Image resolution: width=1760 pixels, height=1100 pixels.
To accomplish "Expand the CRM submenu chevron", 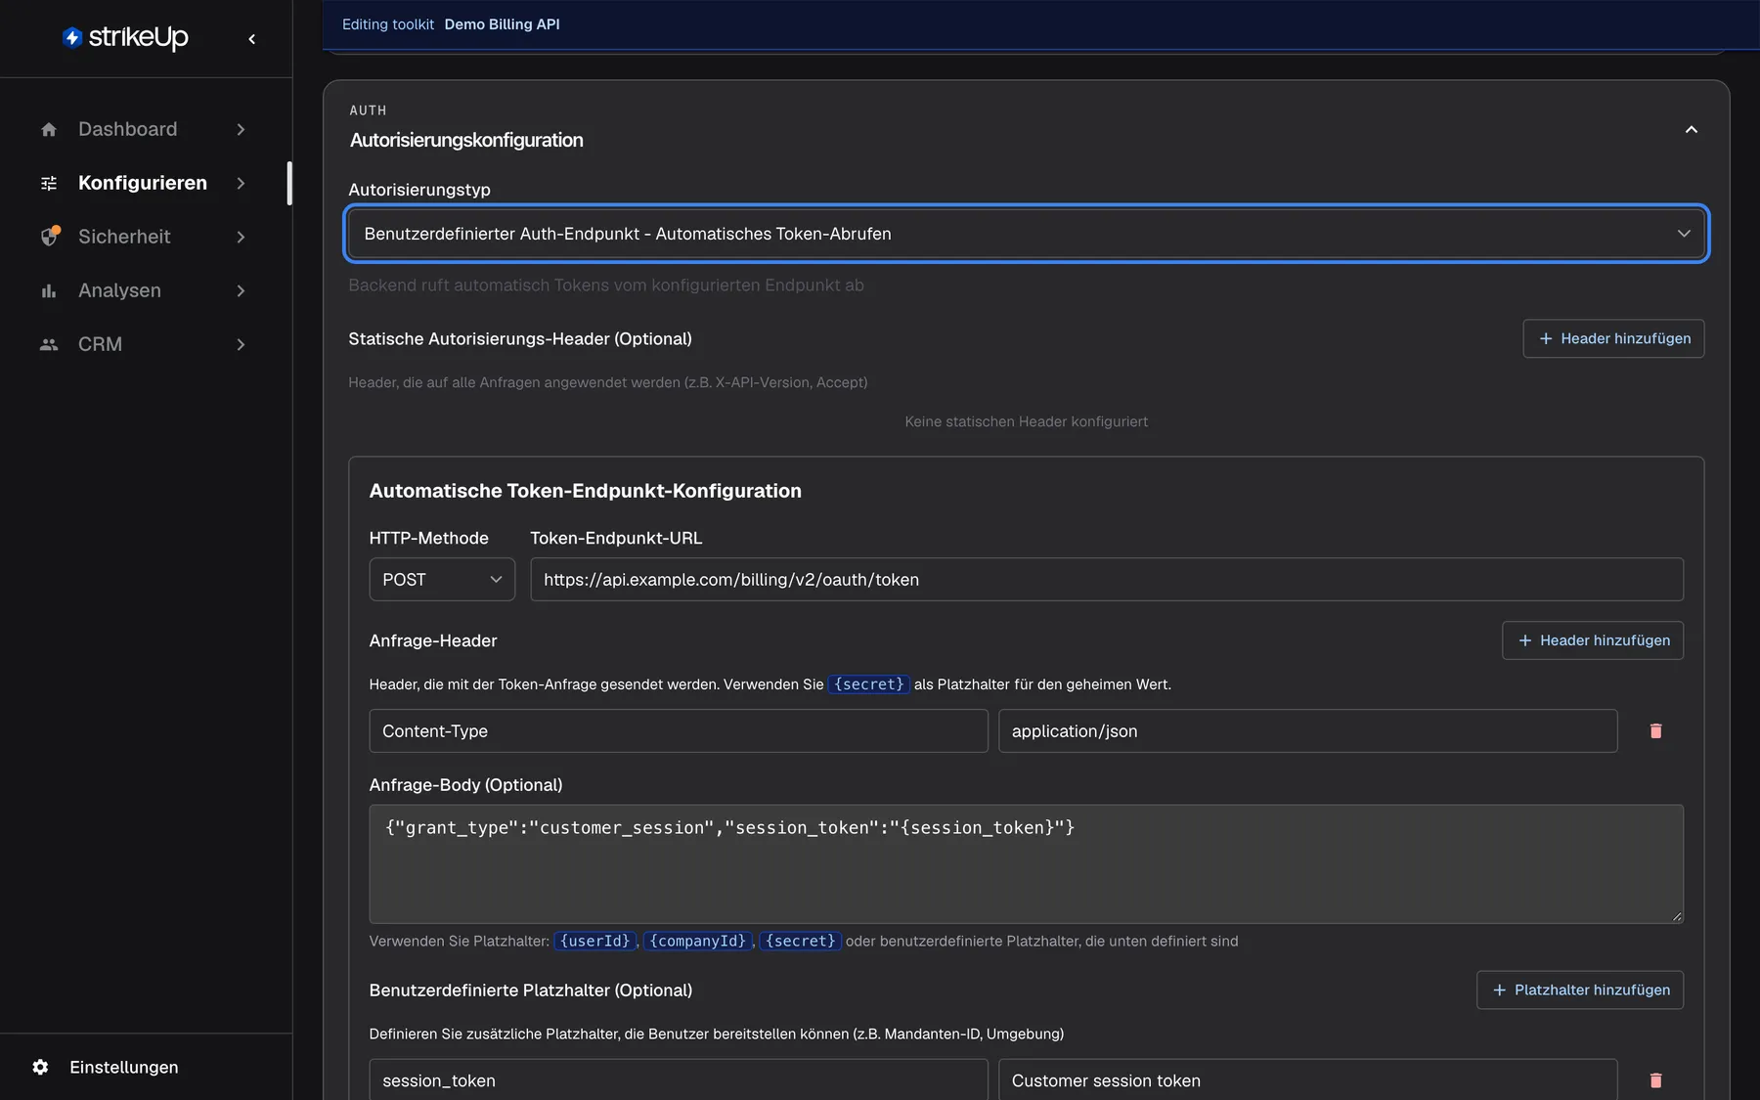I will [241, 344].
